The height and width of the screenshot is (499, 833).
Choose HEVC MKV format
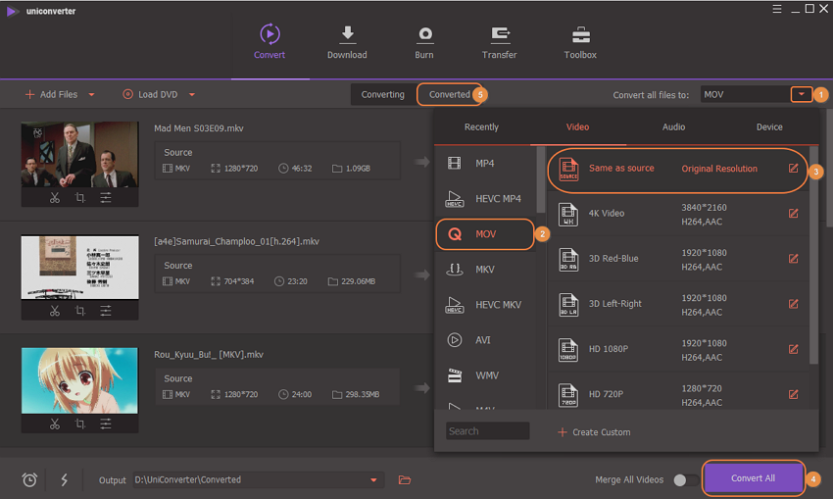click(x=485, y=305)
